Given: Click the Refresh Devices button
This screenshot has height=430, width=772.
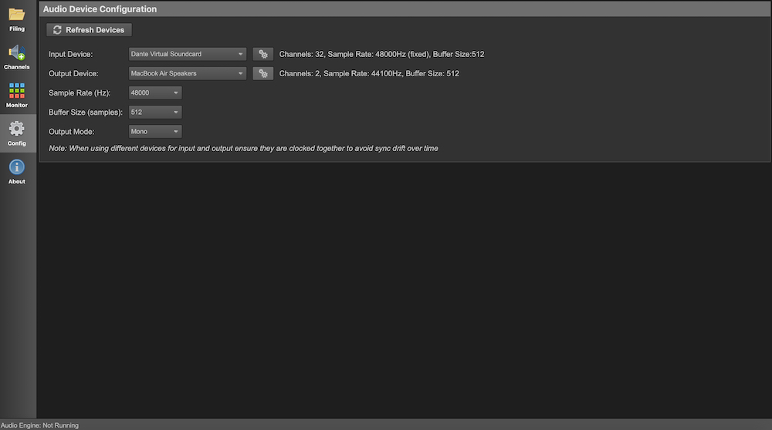Looking at the screenshot, I should [x=89, y=30].
